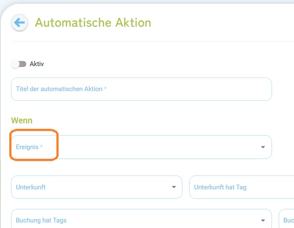This screenshot has height=228, width=294.
Task: Click the Automatische Aktion page heading
Action: [93, 23]
